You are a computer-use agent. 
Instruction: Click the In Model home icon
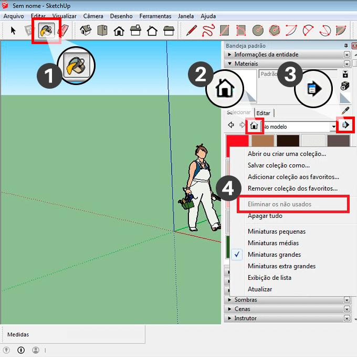(x=255, y=126)
